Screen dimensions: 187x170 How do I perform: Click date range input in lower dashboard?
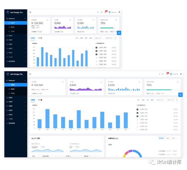167,100
